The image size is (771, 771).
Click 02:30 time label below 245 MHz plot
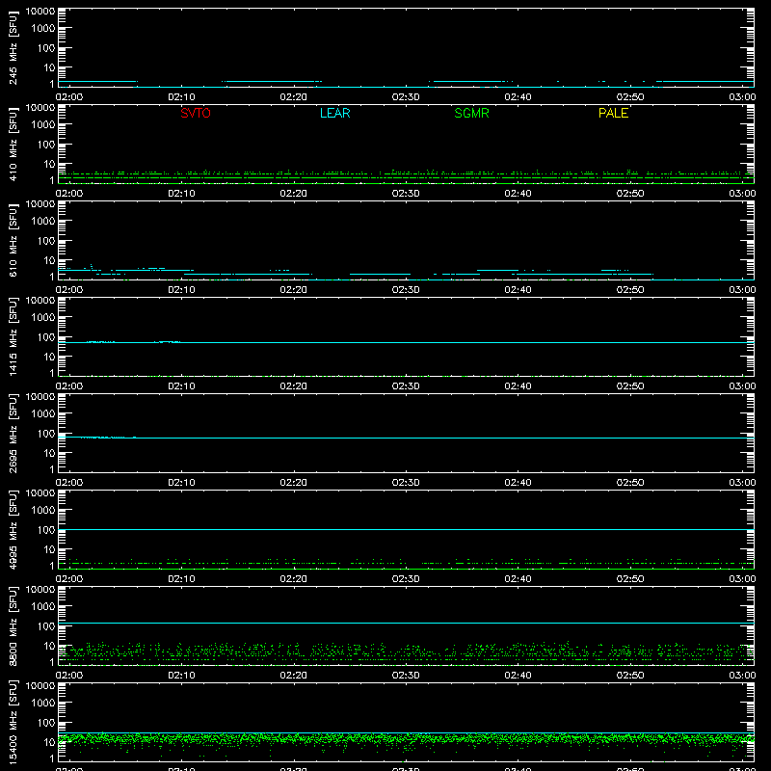click(x=406, y=97)
